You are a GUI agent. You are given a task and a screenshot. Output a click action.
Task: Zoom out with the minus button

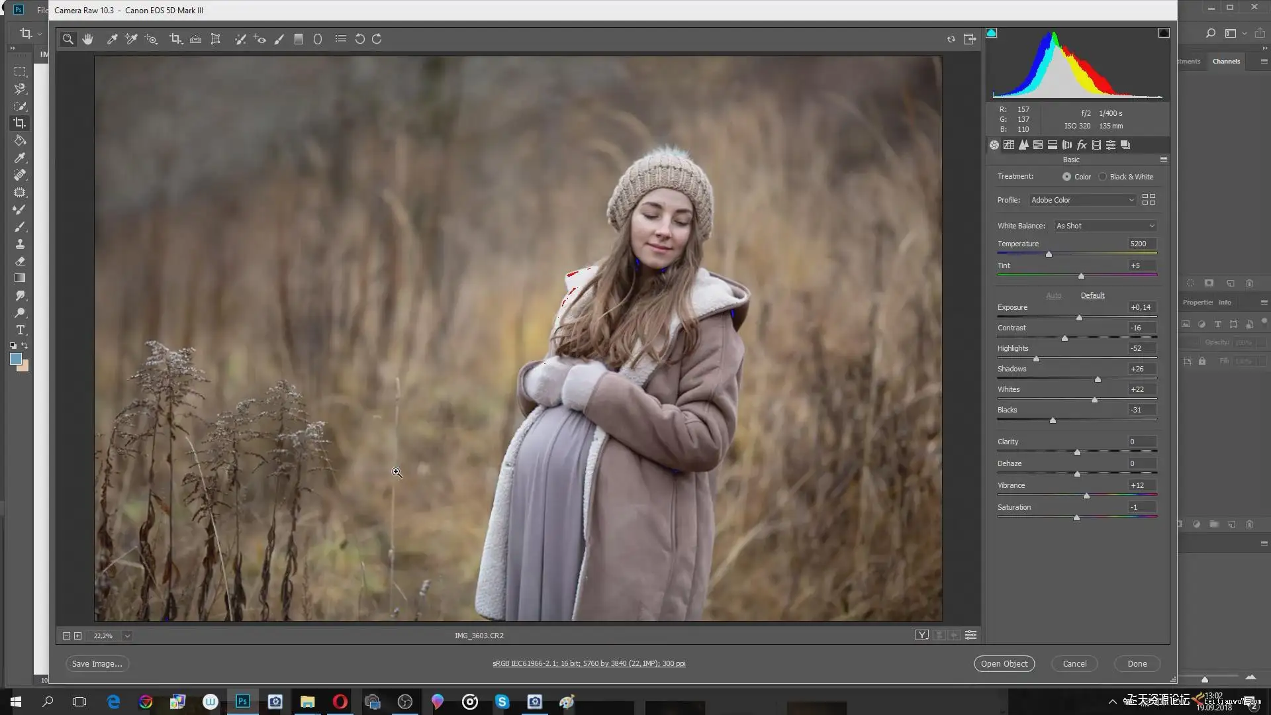pos(66,636)
